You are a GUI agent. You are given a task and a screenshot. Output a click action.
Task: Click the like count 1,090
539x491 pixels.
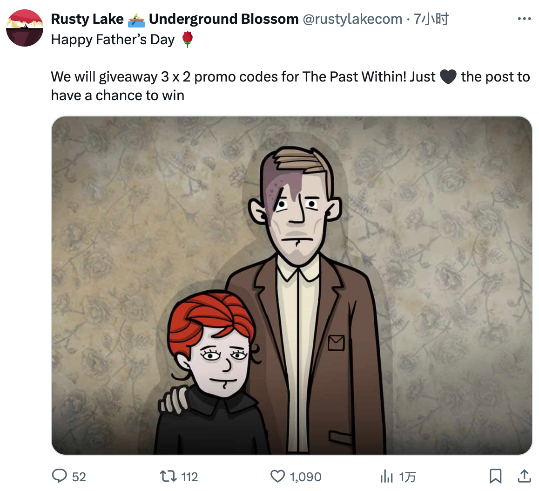click(x=306, y=477)
